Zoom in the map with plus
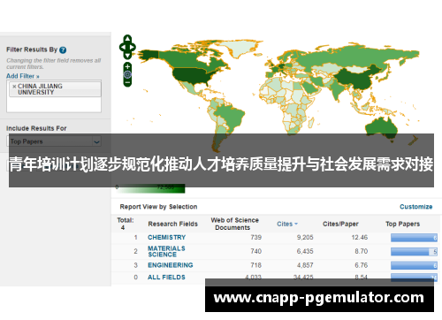 click(x=127, y=66)
